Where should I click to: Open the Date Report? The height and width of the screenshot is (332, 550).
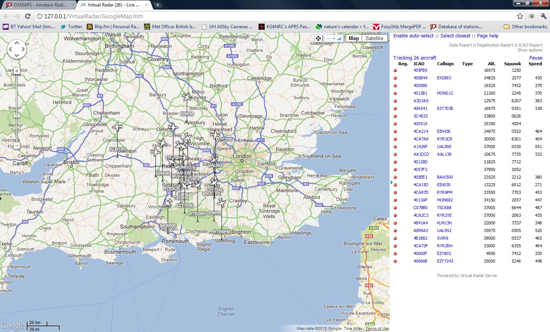click(460, 45)
